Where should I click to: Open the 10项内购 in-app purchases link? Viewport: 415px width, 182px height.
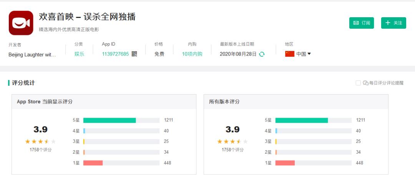point(192,54)
